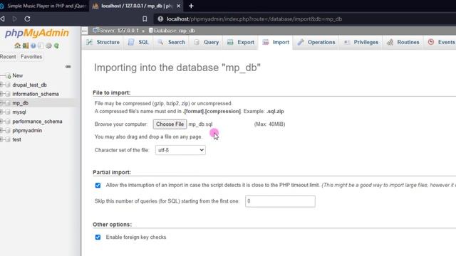
Task: Toggle allow interruption of import checkbox
Action: (x=98, y=185)
